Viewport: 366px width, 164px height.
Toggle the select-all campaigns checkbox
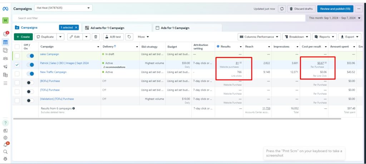tap(17, 47)
